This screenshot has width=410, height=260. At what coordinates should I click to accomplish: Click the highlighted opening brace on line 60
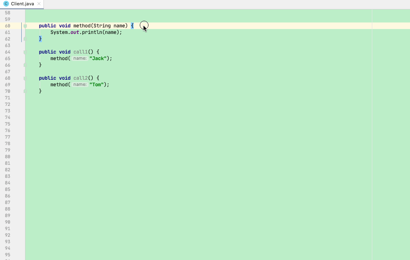[132, 26]
